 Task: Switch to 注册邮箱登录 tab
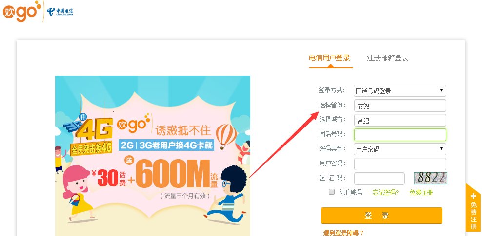click(388, 58)
